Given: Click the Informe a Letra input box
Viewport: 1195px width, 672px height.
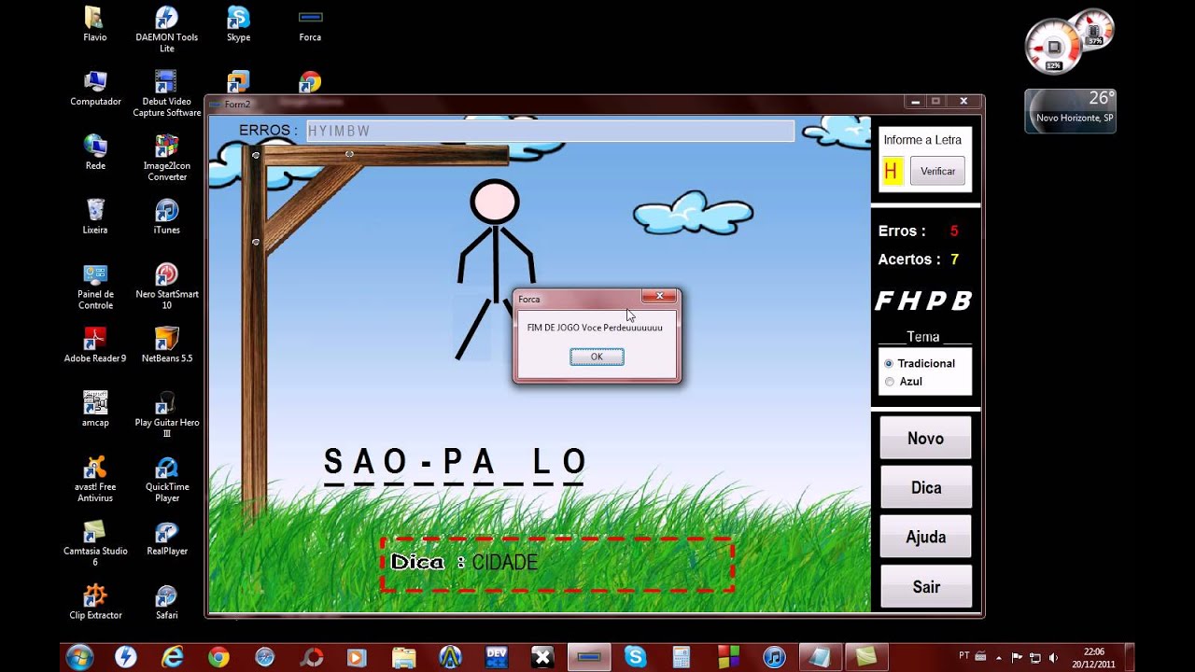Looking at the screenshot, I should point(893,172).
